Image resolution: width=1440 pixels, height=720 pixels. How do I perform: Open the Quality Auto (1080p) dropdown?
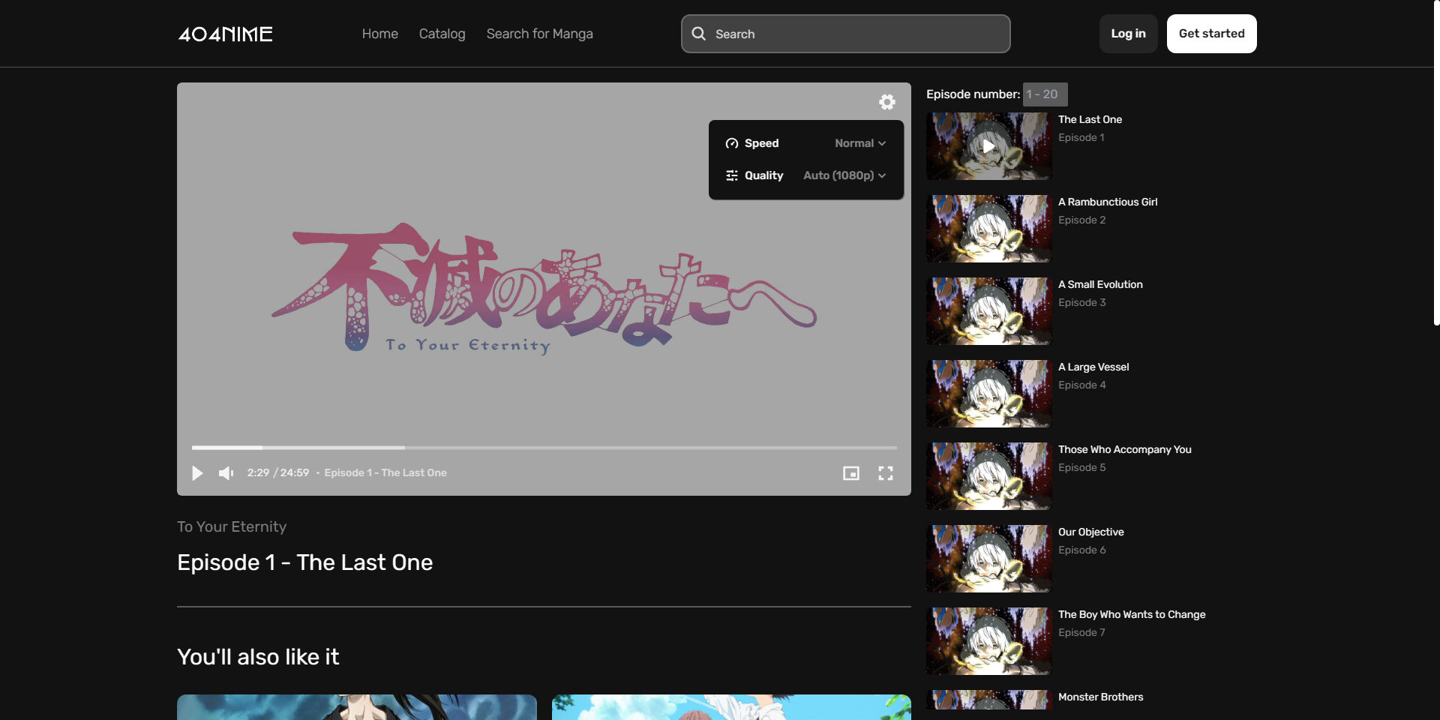pos(844,175)
